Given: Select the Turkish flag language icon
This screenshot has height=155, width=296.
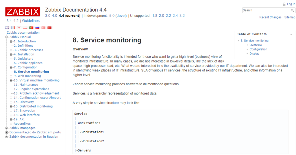Looking at the screenshot, I should pos(43,28).
